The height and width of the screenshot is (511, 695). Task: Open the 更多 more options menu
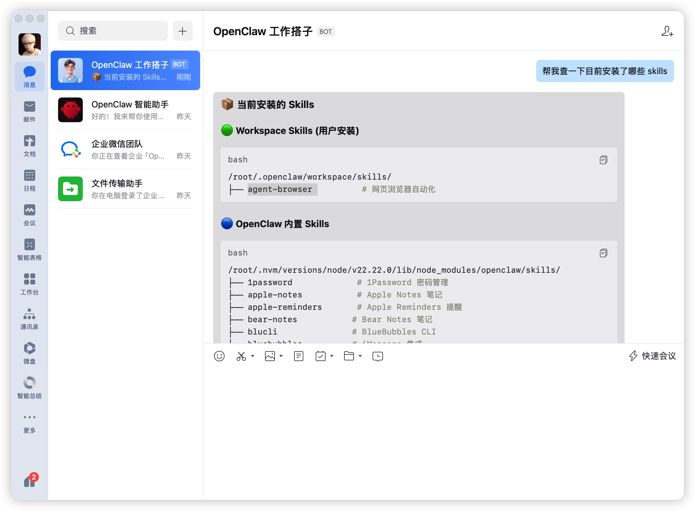click(29, 422)
